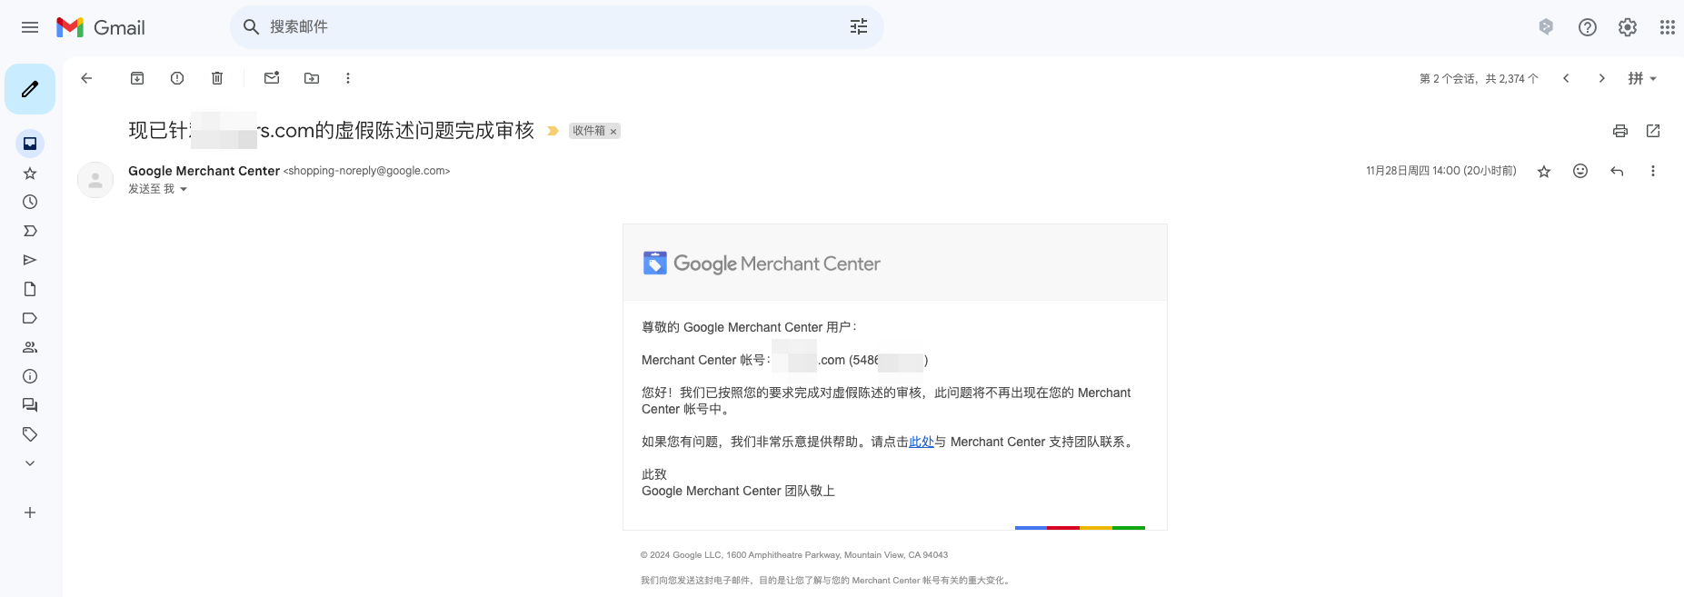The image size is (1684, 597).
Task: Open Inbox in the sidebar
Action: [30, 144]
